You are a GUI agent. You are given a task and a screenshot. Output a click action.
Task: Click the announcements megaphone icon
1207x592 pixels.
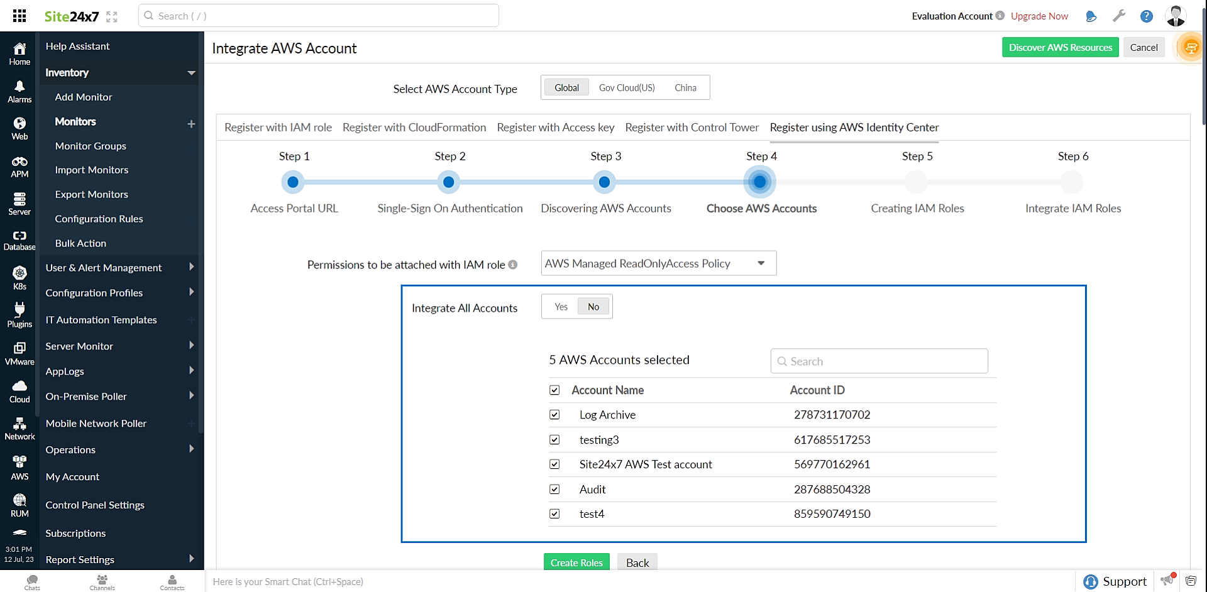[x=1168, y=579]
